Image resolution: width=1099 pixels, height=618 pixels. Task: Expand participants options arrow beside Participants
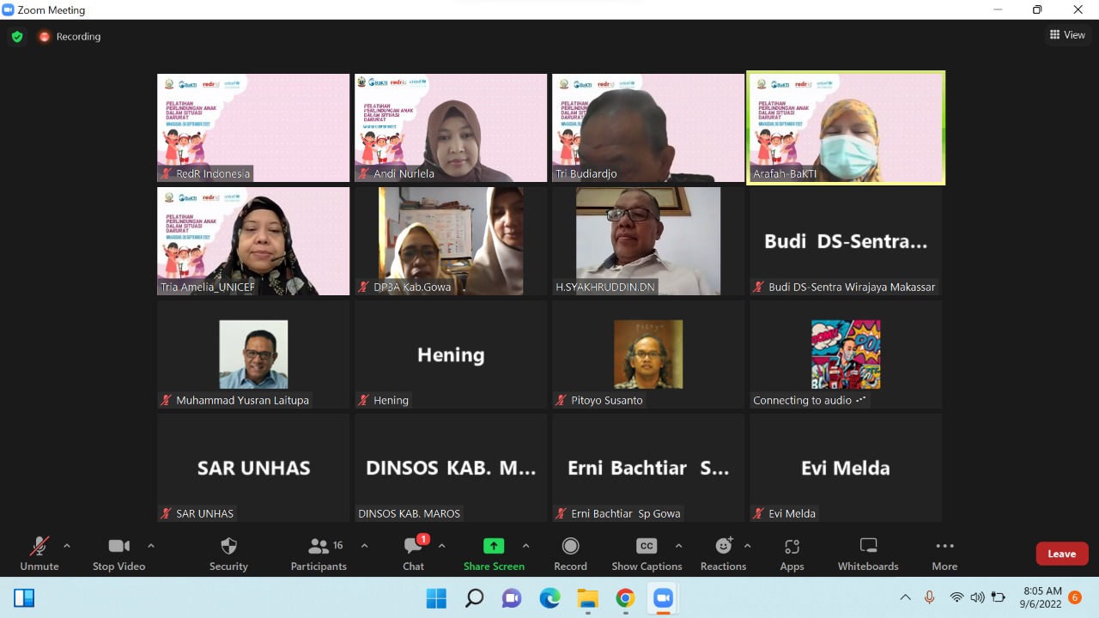364,546
